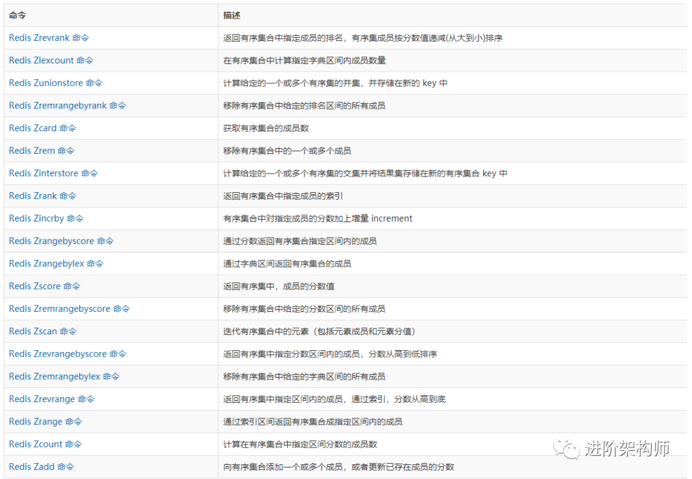Open the Redis Zlexcount 命令 link
The height and width of the screenshot is (479, 692).
point(51,60)
